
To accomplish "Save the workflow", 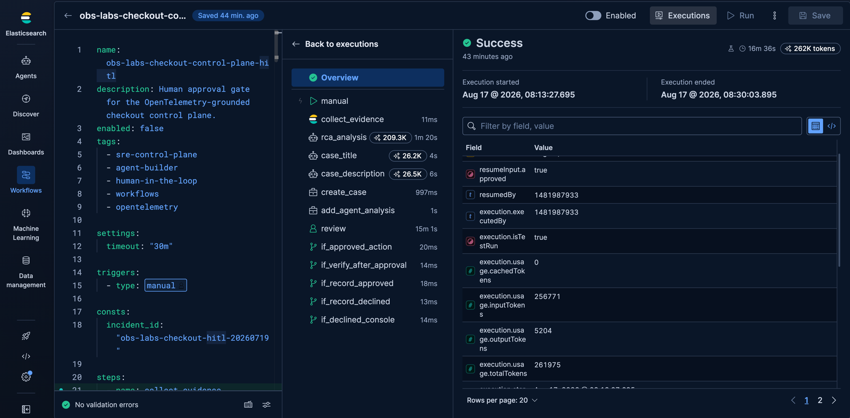I will tap(815, 16).
